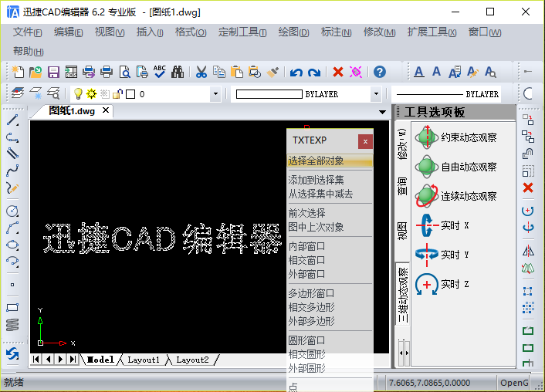Choose 圆形窗口 selection option
The width and height of the screenshot is (545, 392).
(330, 340)
